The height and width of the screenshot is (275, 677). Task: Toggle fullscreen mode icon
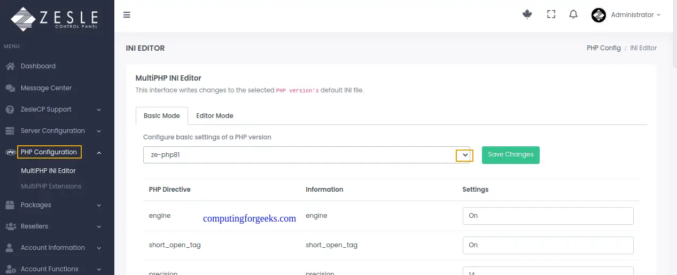tap(551, 15)
